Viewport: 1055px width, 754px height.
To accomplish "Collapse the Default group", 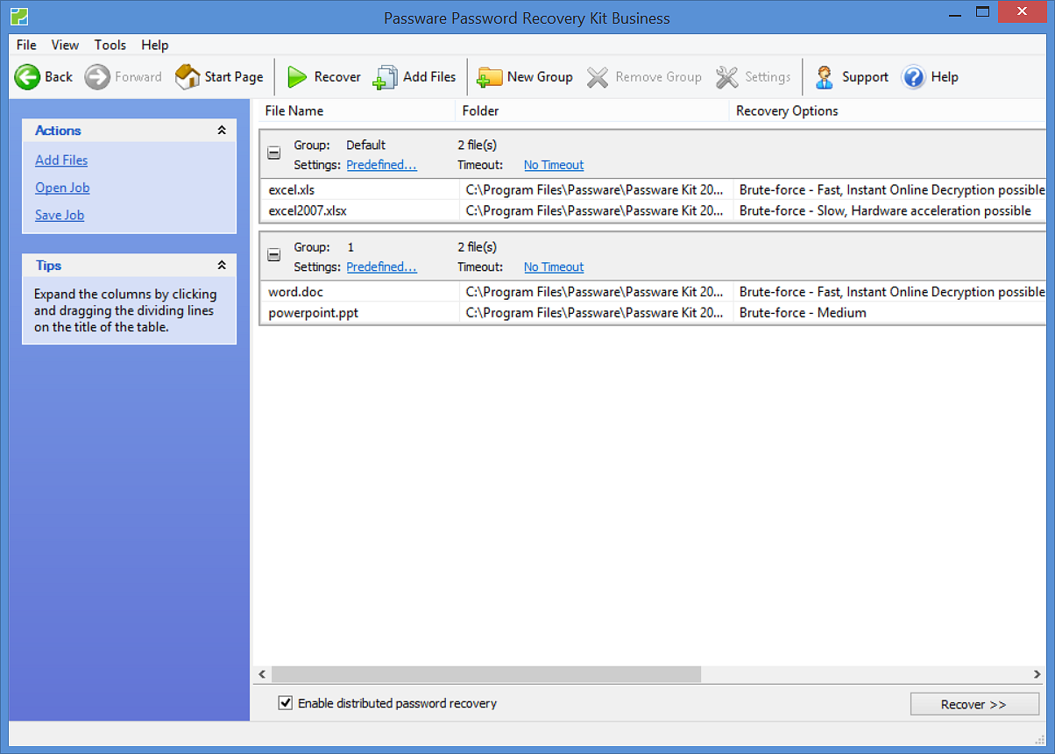I will [274, 153].
